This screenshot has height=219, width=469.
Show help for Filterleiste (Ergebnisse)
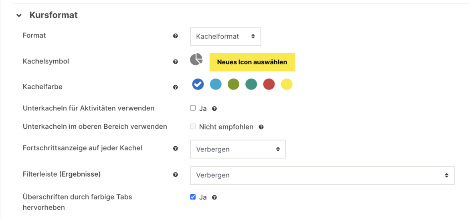pos(175,175)
